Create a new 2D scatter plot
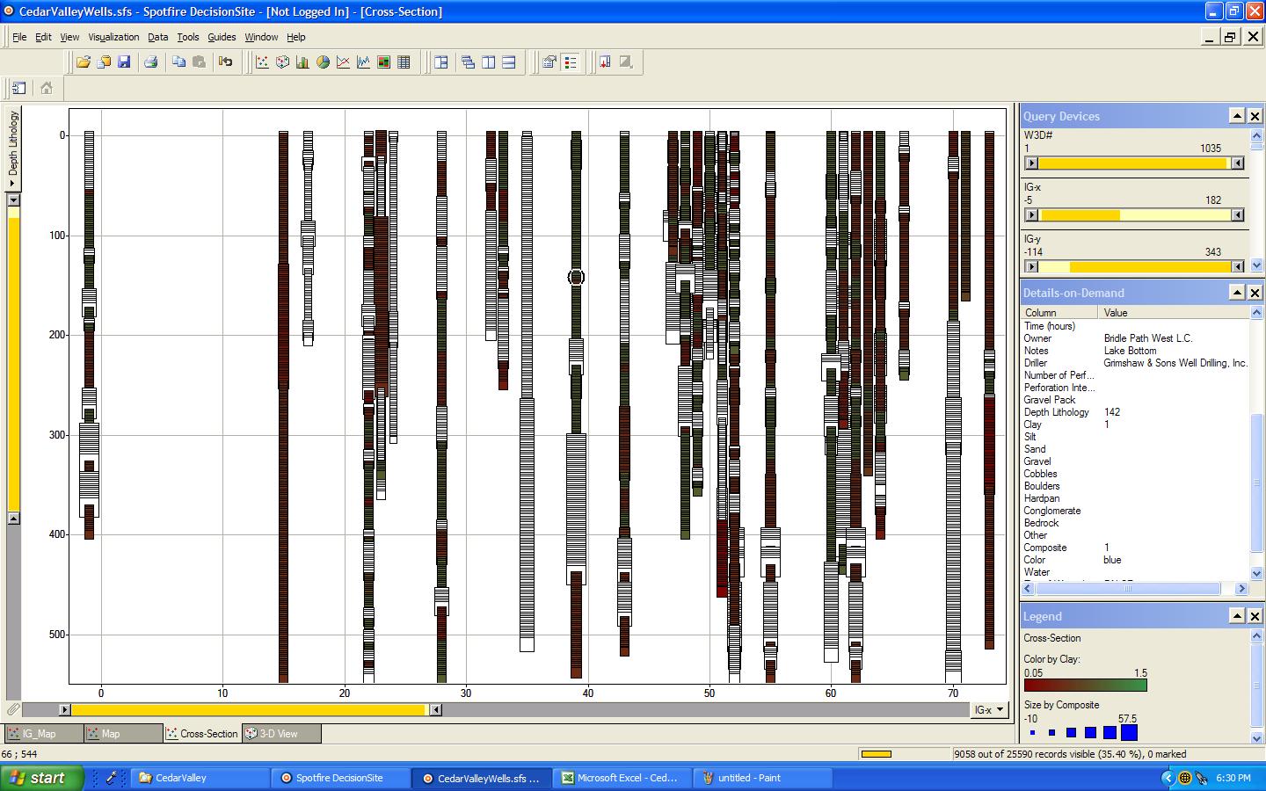 pos(262,62)
